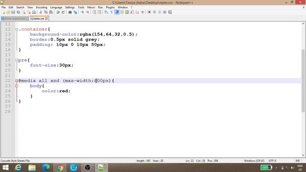
Task: Open the Search menu
Action: pos(20,7)
